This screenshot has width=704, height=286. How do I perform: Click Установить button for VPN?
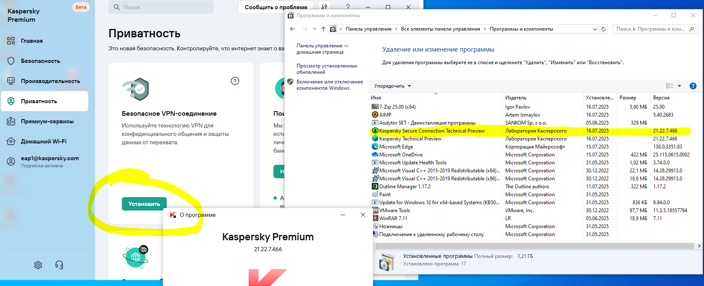coord(144,204)
